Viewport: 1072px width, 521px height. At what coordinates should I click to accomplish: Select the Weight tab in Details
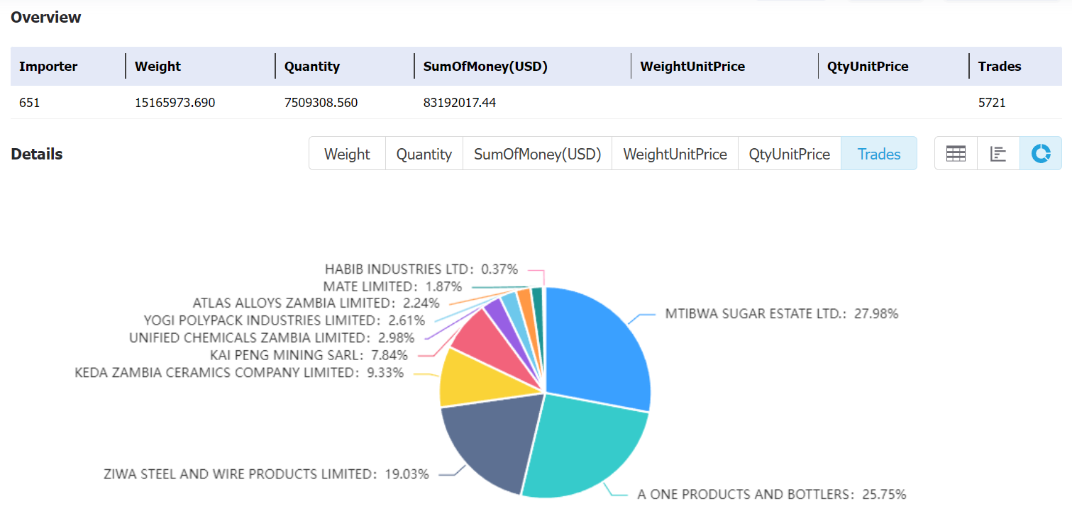[347, 154]
